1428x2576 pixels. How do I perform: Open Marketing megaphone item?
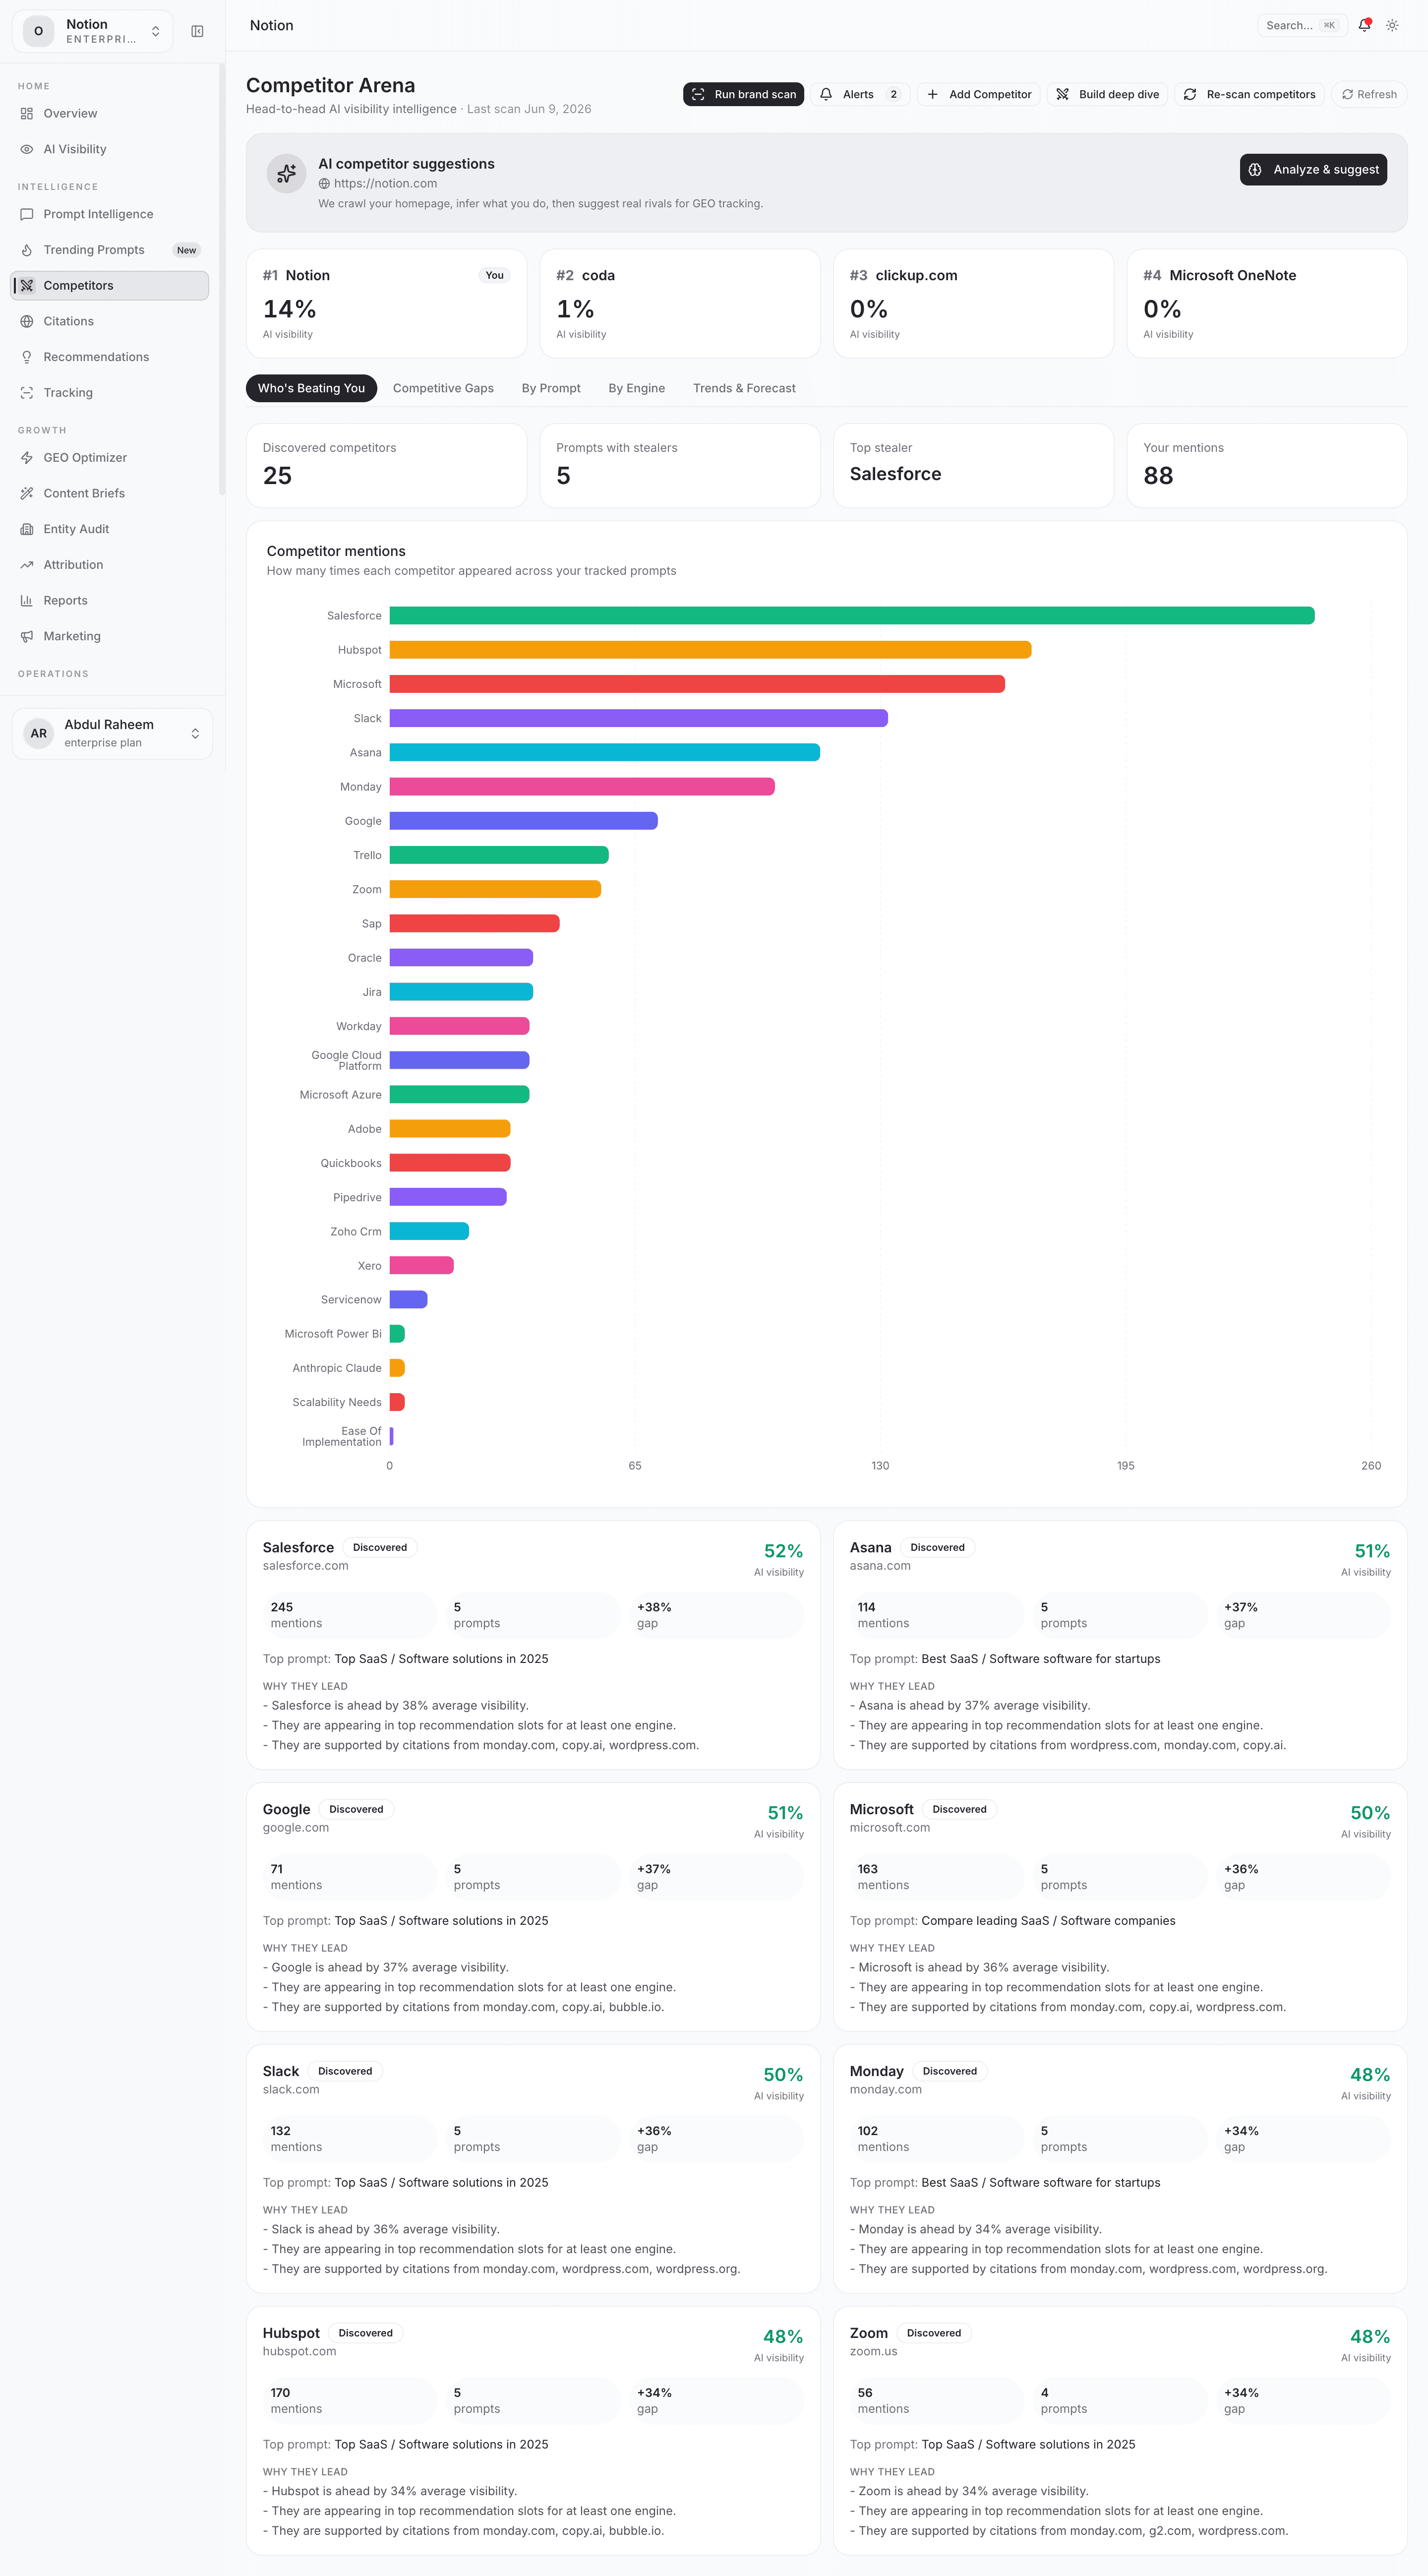tap(110, 636)
